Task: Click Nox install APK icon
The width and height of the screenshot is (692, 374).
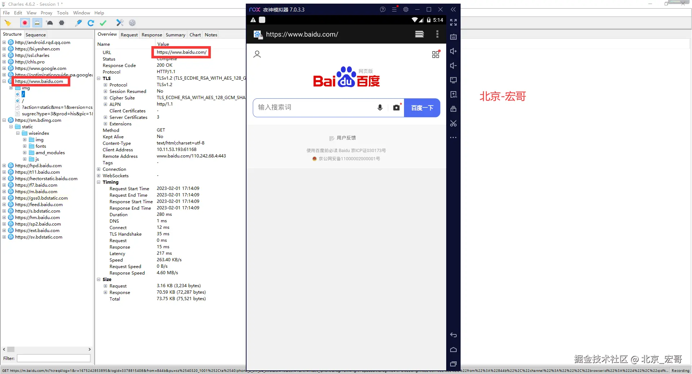Action: pos(453,94)
